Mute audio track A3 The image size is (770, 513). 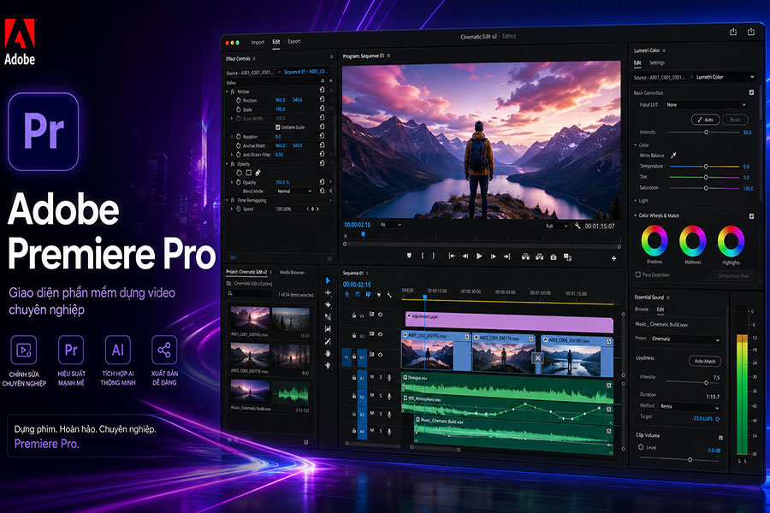tap(372, 413)
